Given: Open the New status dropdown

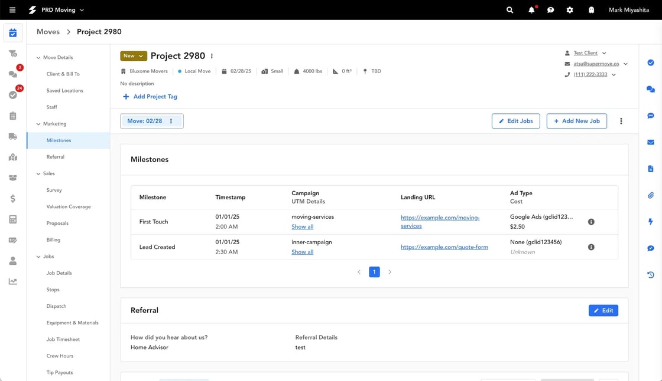Looking at the screenshot, I should pyautogui.click(x=134, y=56).
